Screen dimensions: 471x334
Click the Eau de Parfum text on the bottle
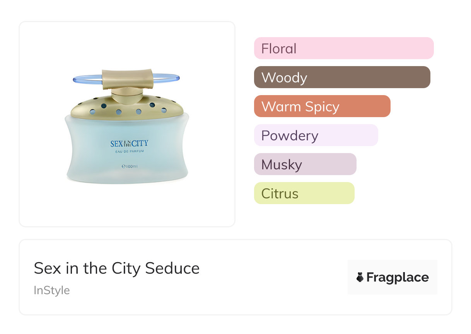coord(130,152)
